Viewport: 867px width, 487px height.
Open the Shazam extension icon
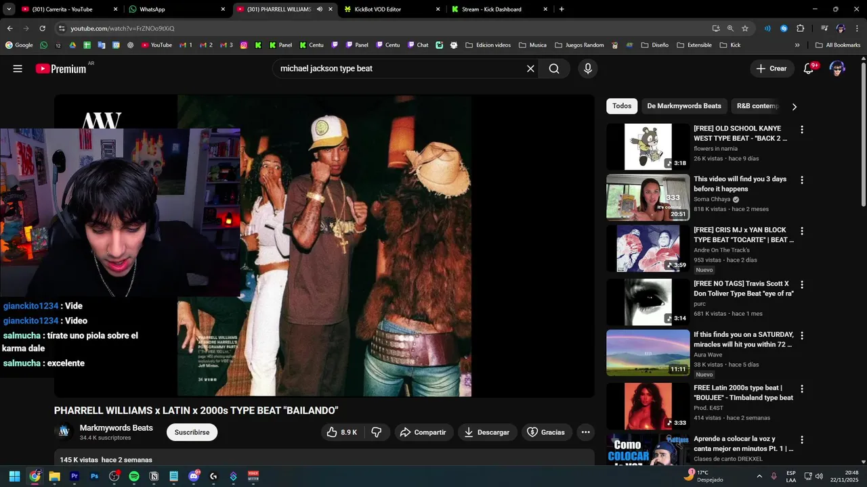click(x=784, y=28)
